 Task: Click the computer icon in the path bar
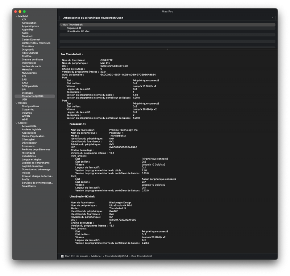tap(62, 256)
